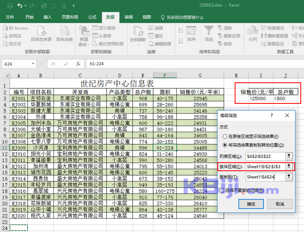Click the criteria range field Sheet1!$I$2:$J$3

pos(265,166)
